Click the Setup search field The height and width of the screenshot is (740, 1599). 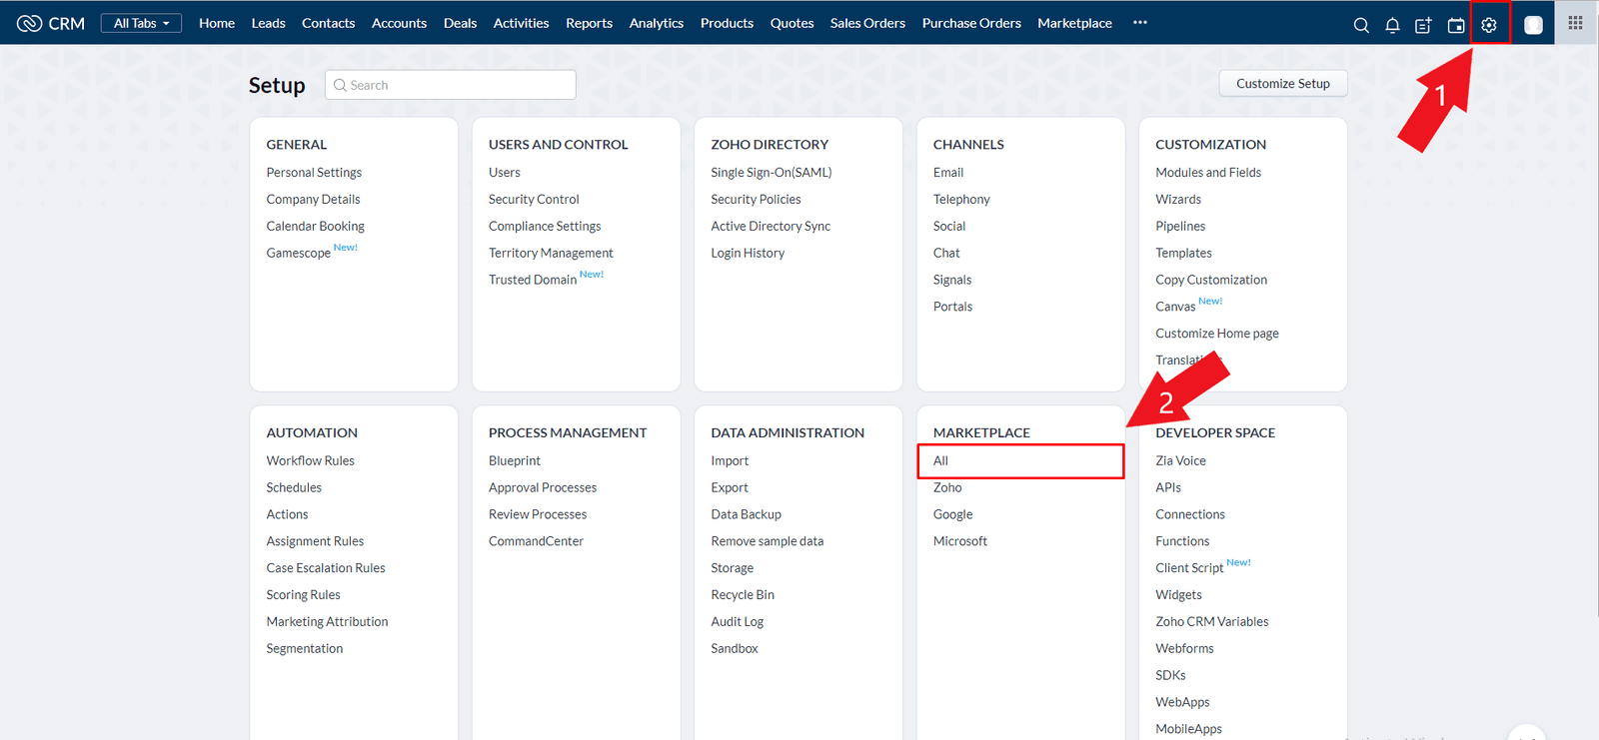pyautogui.click(x=451, y=85)
